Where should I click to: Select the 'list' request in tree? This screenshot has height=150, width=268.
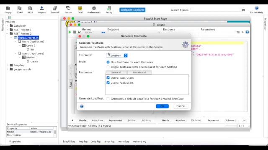pos(32,50)
